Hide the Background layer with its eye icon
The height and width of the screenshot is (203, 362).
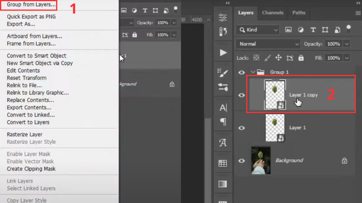tap(241, 161)
